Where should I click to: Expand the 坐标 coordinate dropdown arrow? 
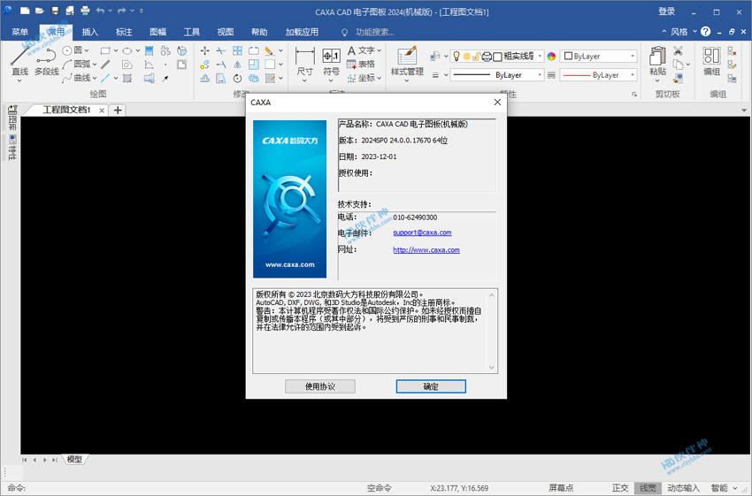coord(379,78)
